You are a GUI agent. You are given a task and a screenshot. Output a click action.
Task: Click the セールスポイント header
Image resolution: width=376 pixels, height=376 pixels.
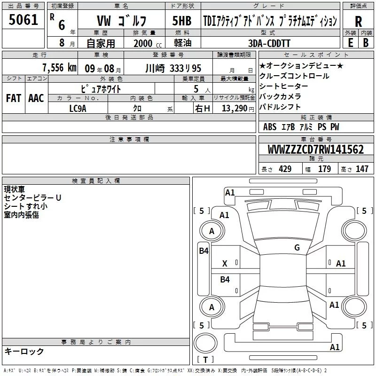tap(316, 55)
